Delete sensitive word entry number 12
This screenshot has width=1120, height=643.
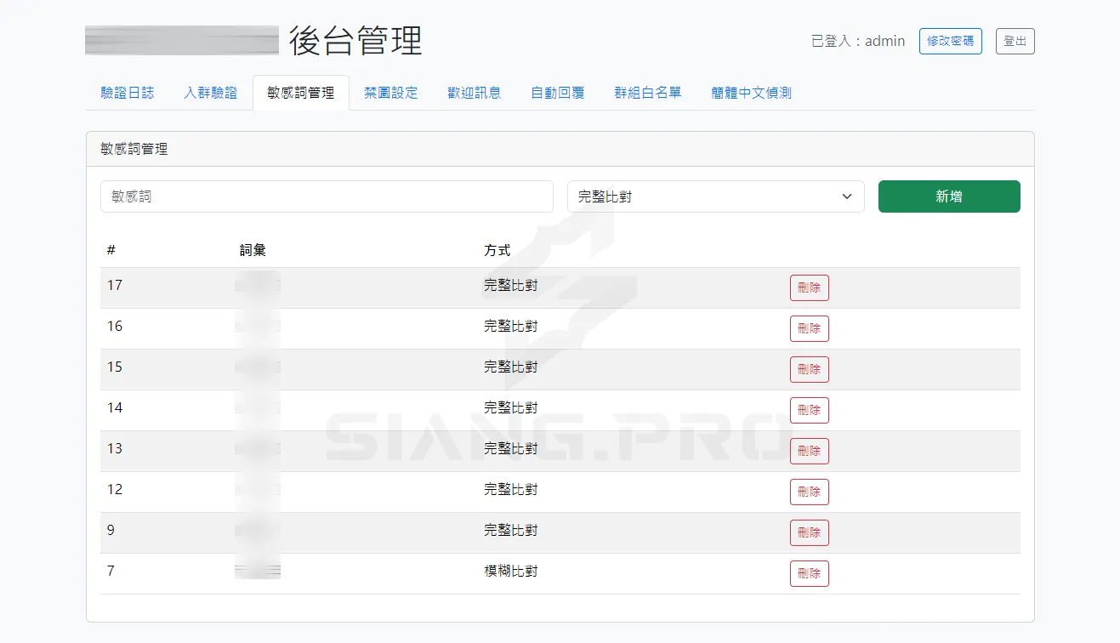click(x=809, y=492)
